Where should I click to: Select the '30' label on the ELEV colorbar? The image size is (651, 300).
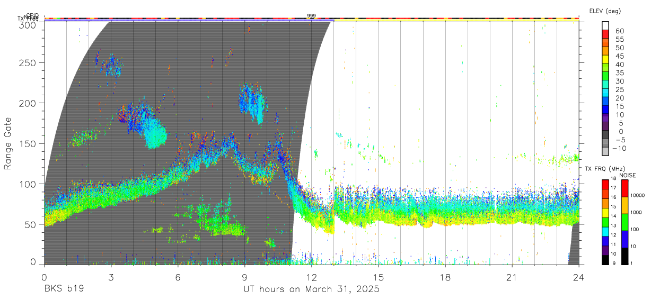click(620, 81)
